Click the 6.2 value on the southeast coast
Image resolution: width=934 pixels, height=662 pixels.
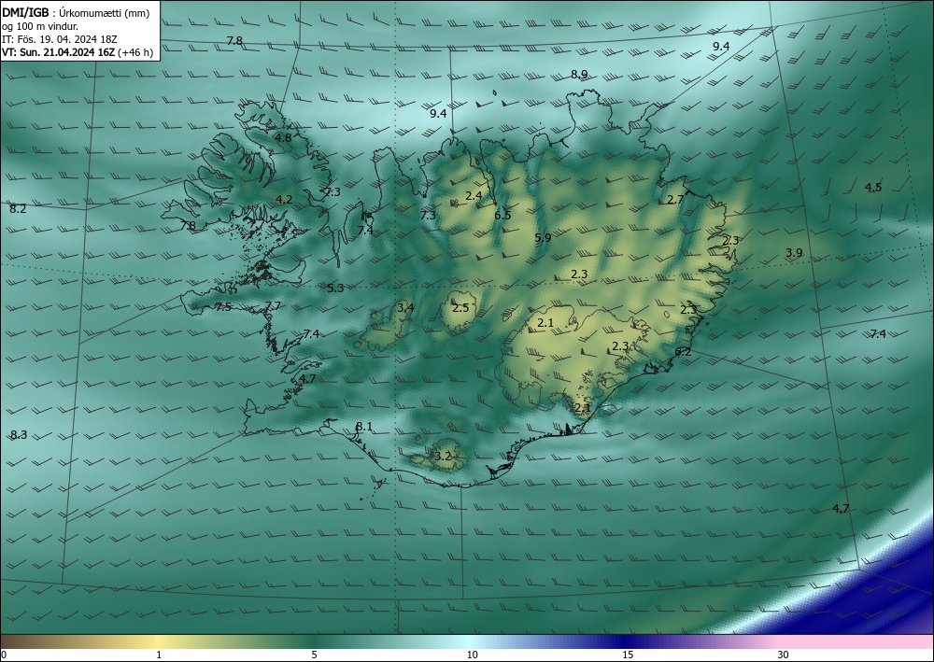pos(683,352)
